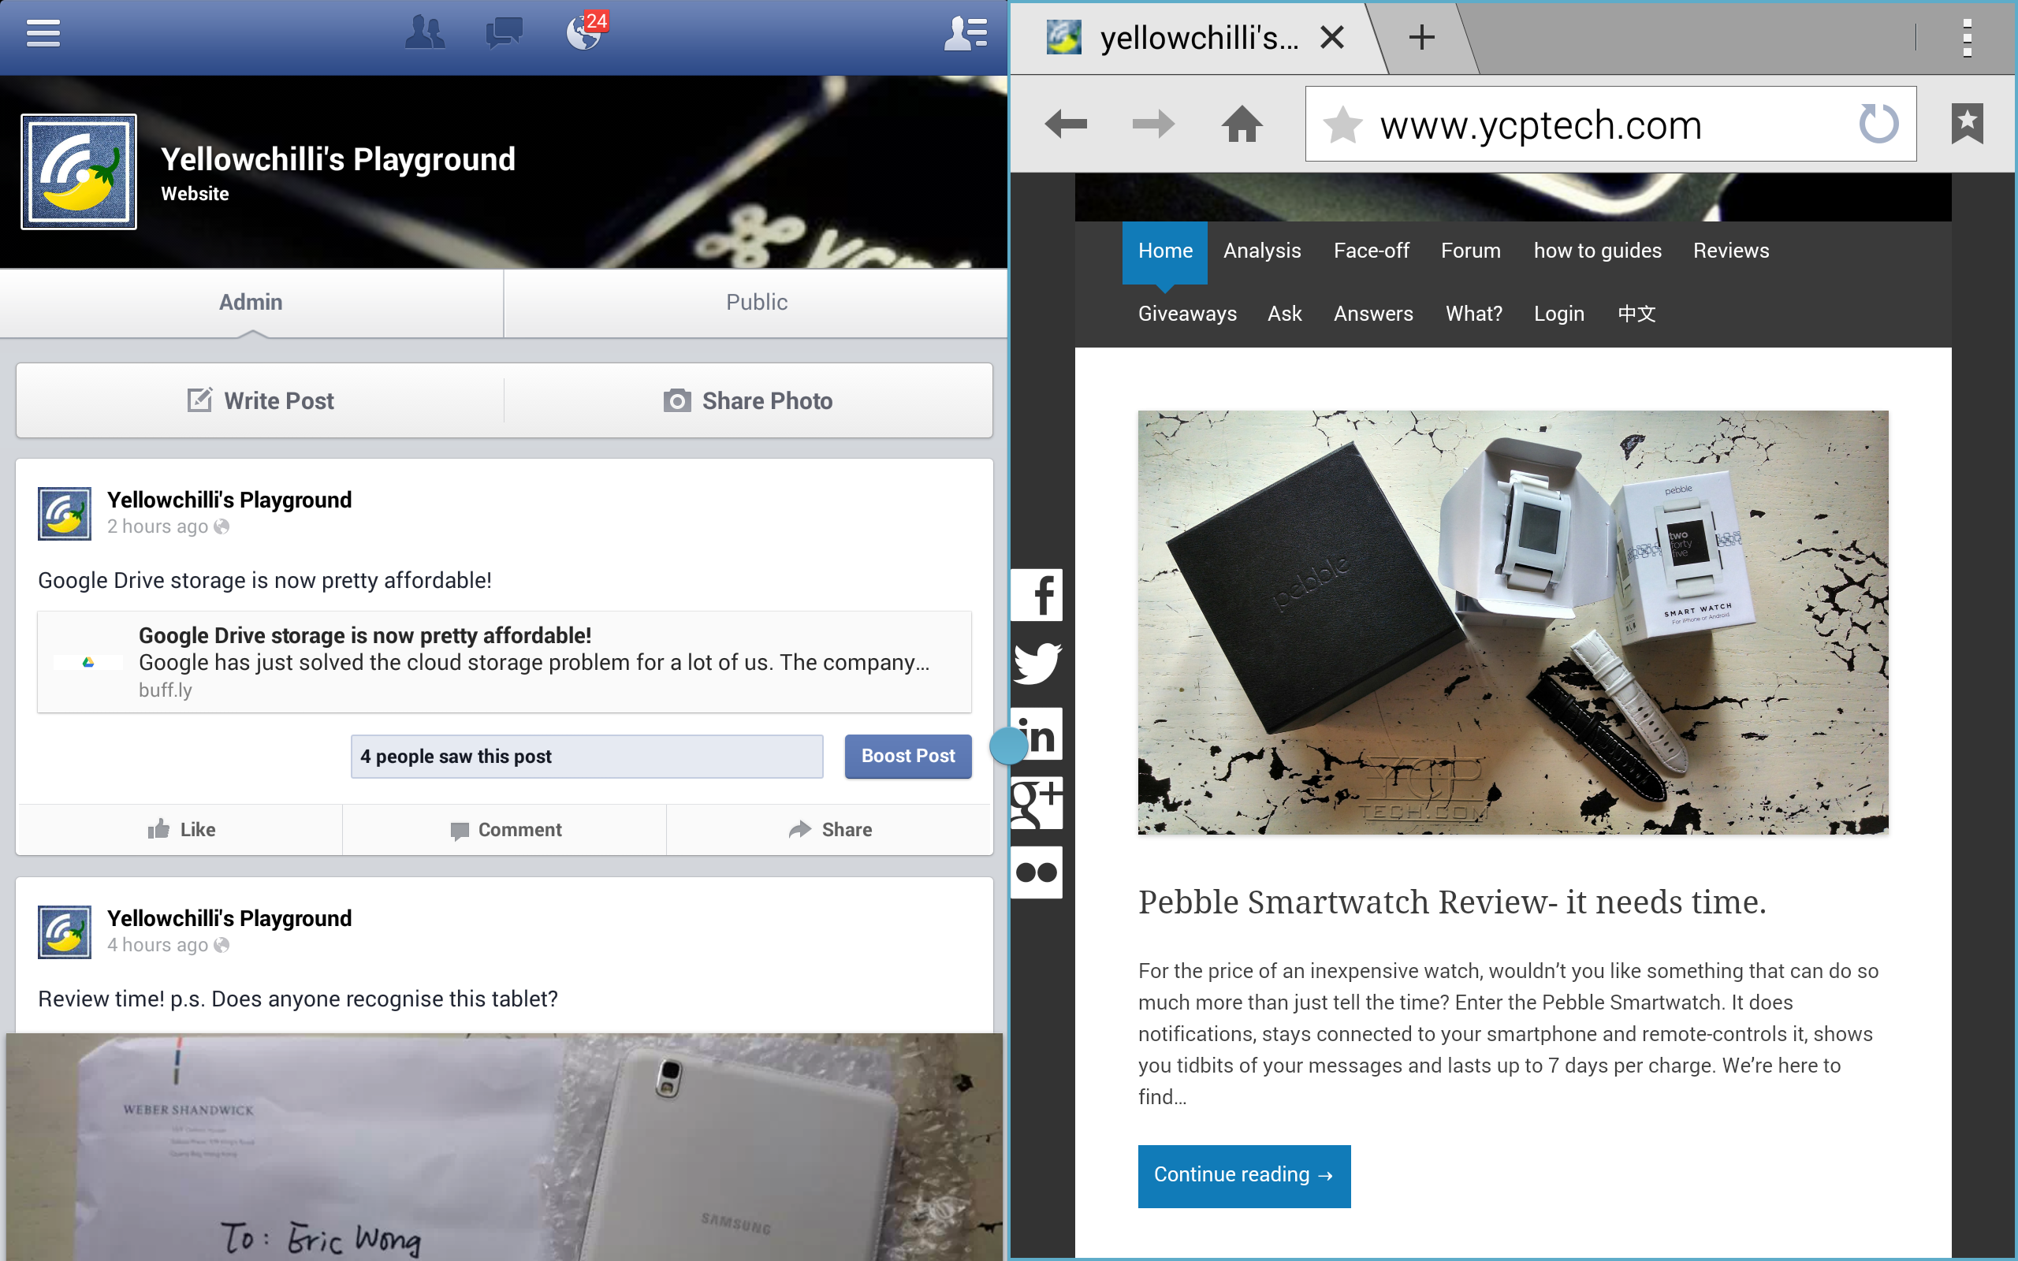
Task: Tap the yellowchilli's browser tab title
Action: point(1199,38)
